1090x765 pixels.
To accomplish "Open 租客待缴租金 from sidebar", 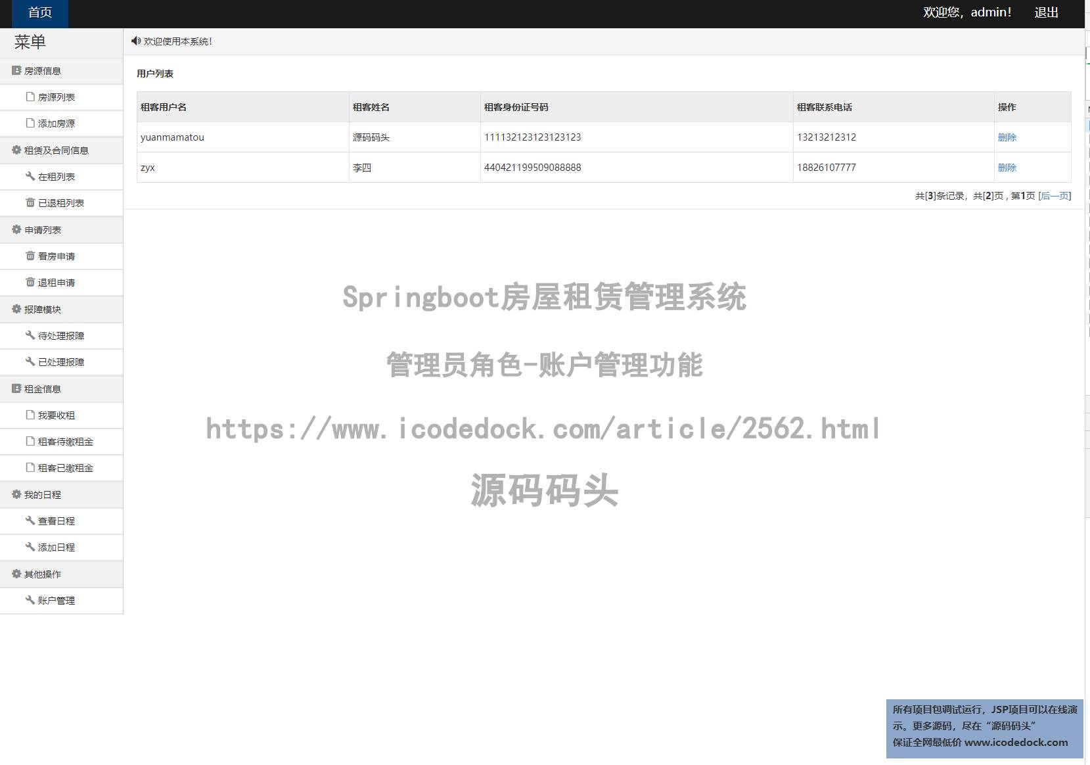I will coord(65,441).
